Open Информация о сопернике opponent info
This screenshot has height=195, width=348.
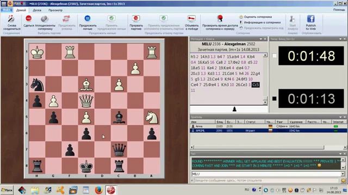click(260, 22)
